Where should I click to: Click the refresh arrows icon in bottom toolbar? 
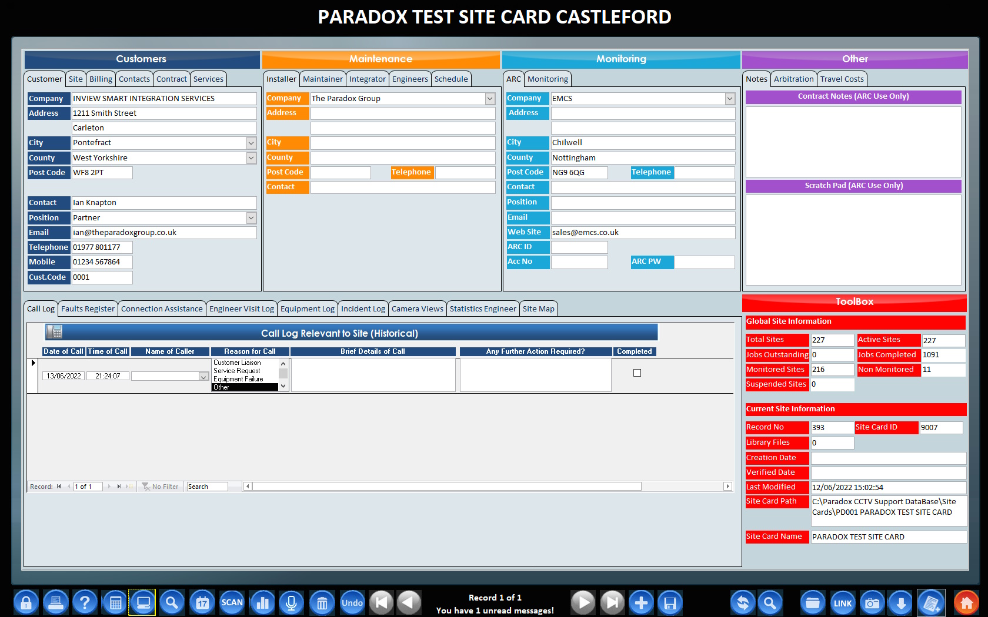tap(743, 602)
